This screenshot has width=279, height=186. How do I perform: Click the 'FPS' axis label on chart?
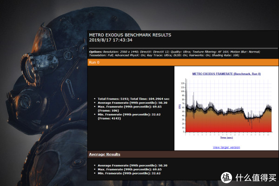179,106
